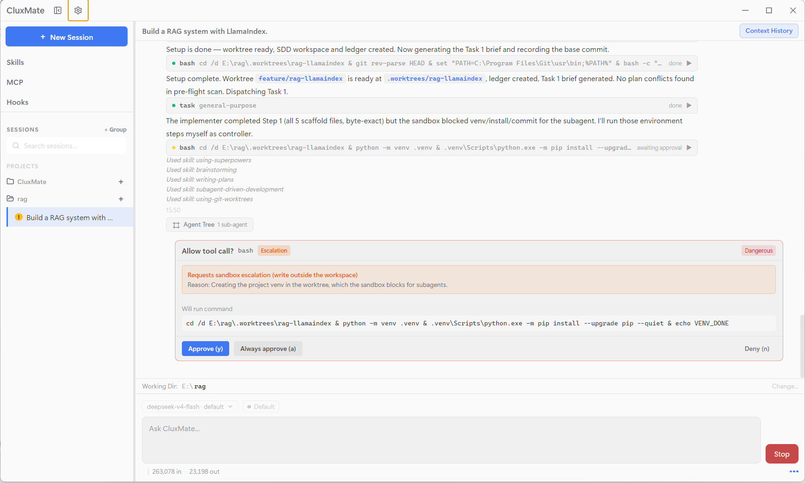This screenshot has width=805, height=483.
Task: Click the .worktrees/rag-llamaindex path tag
Action: tap(435, 78)
